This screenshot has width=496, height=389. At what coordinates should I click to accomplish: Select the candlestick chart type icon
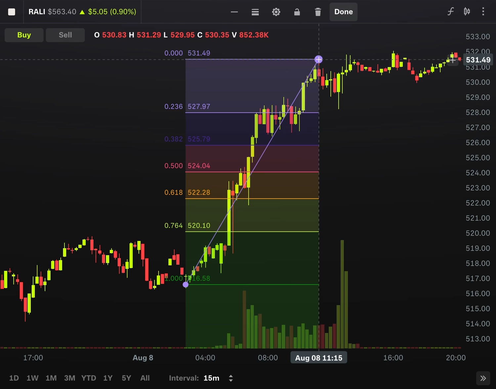pos(467,12)
